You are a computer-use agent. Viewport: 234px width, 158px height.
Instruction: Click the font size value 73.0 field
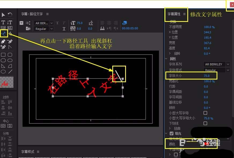point(206,76)
